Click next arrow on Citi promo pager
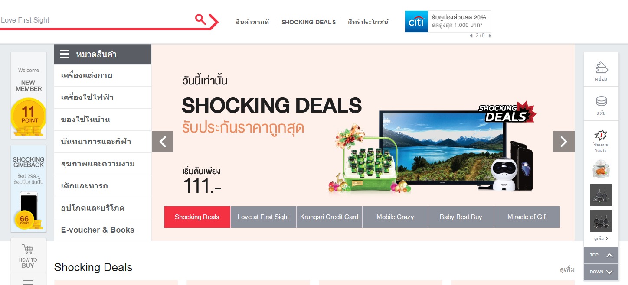 (x=490, y=36)
